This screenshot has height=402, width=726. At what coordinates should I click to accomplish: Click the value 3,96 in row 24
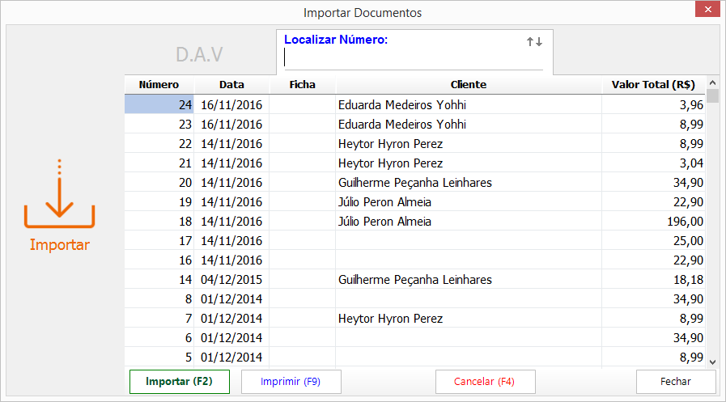[691, 105]
